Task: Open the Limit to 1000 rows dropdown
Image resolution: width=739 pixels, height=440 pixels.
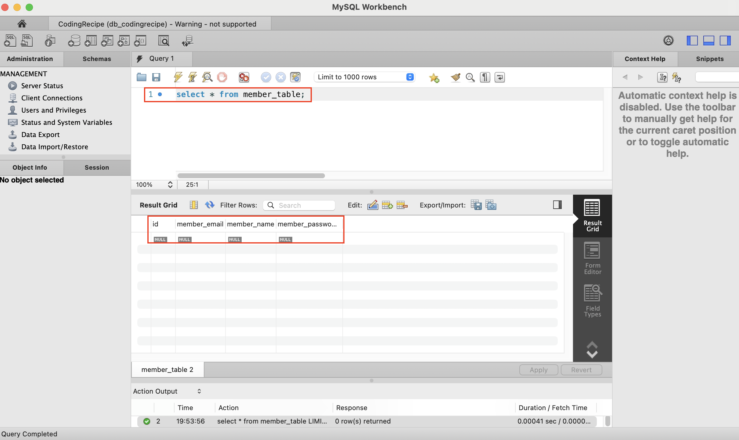Action: [x=365, y=77]
